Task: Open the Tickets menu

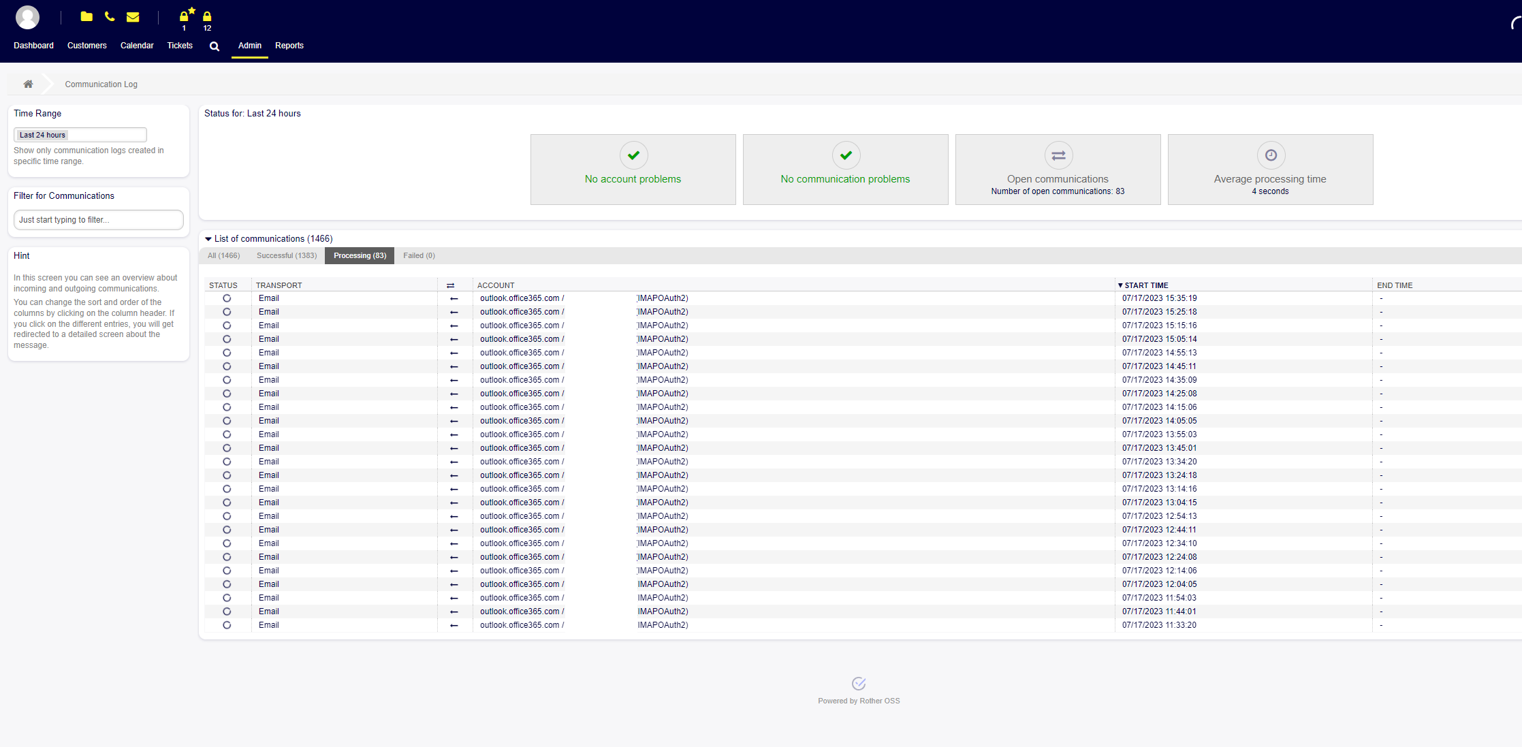Action: point(180,46)
